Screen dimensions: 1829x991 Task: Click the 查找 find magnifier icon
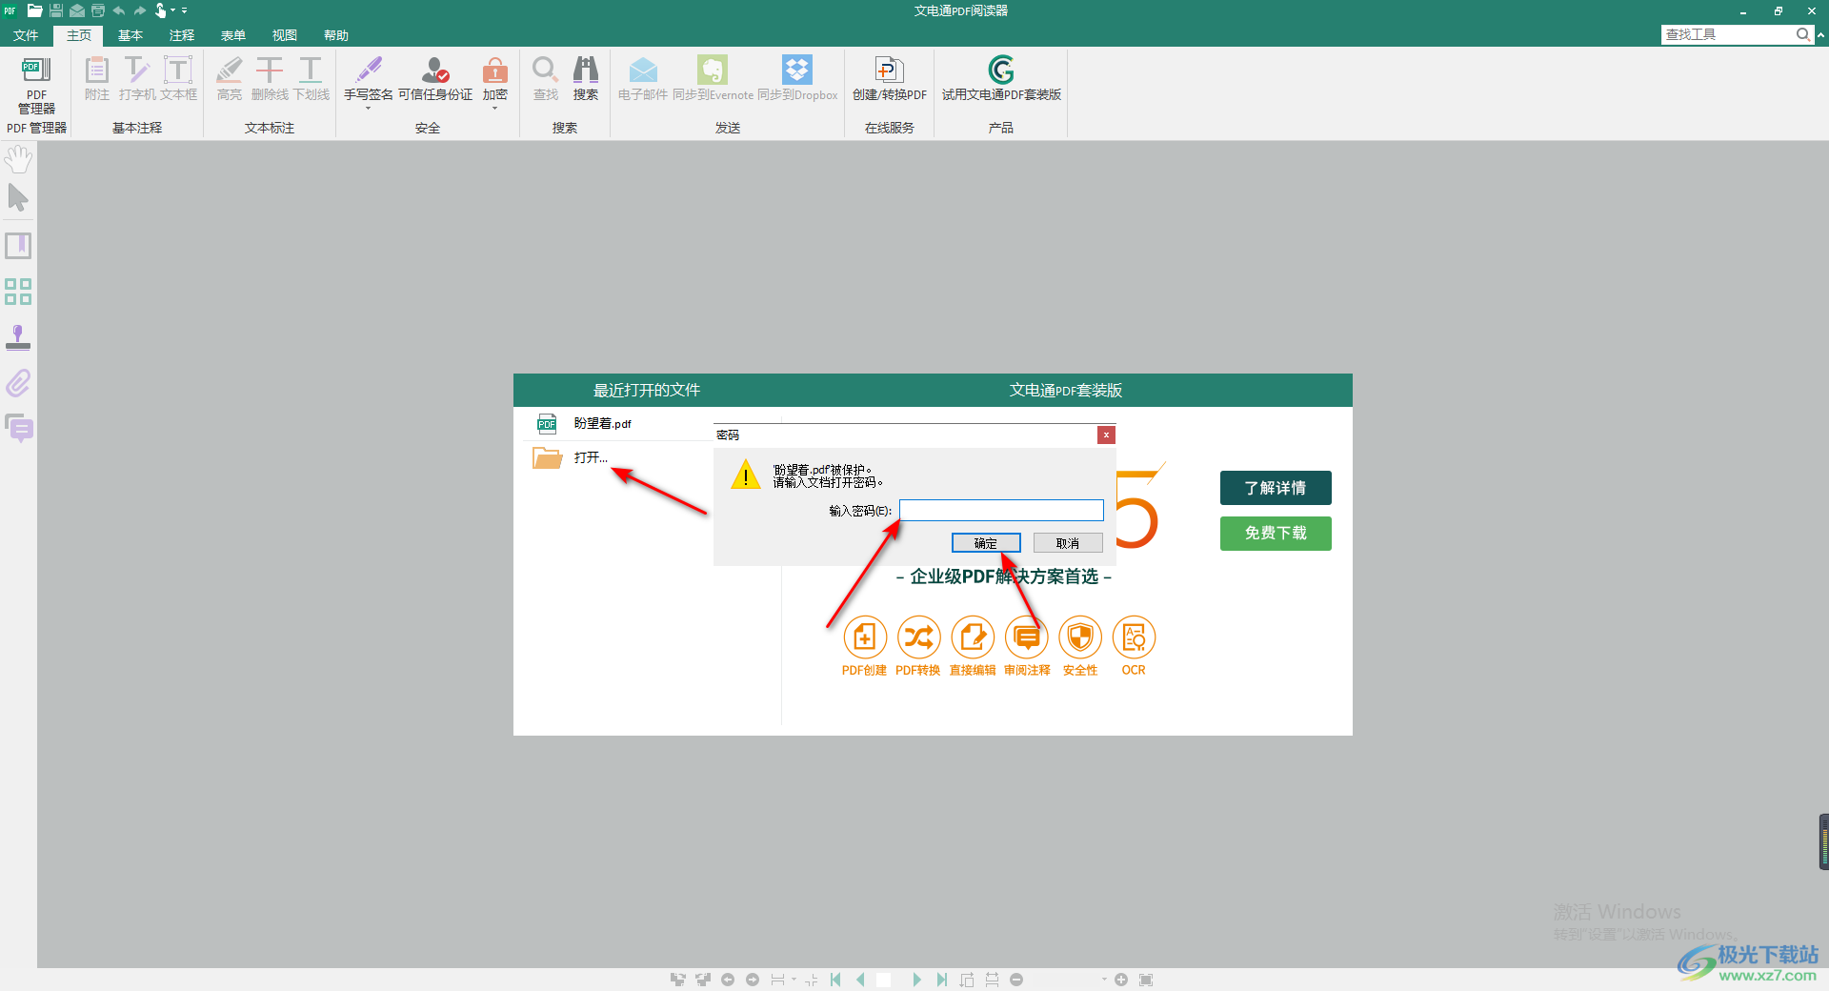[x=545, y=70]
